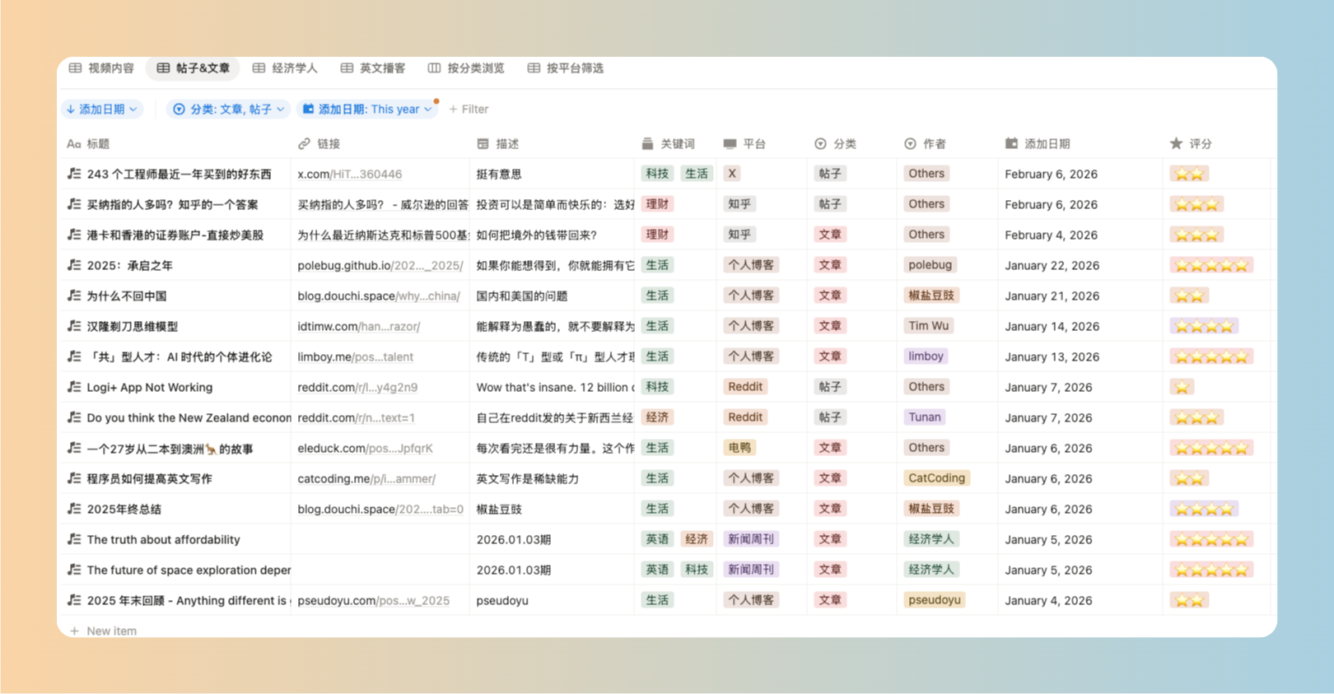Open the 添加日期 sort dropdown

[102, 109]
